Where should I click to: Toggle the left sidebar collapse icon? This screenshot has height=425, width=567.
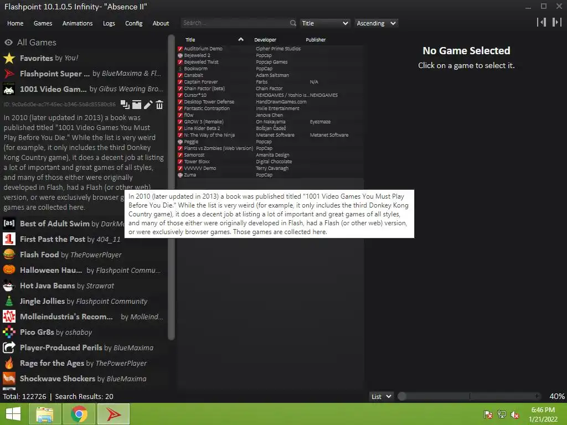point(542,22)
